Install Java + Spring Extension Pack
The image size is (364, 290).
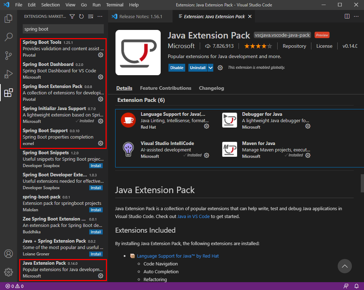pyautogui.click(x=96, y=254)
